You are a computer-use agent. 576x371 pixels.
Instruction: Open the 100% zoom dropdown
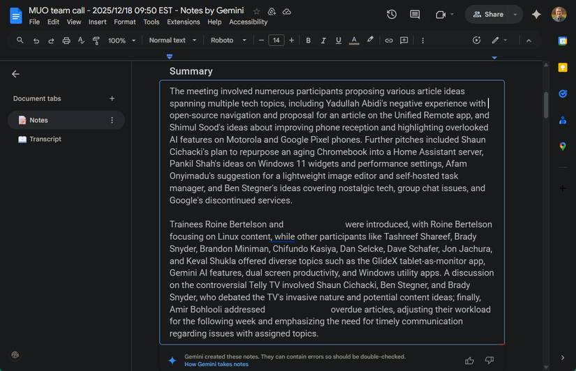(121, 40)
